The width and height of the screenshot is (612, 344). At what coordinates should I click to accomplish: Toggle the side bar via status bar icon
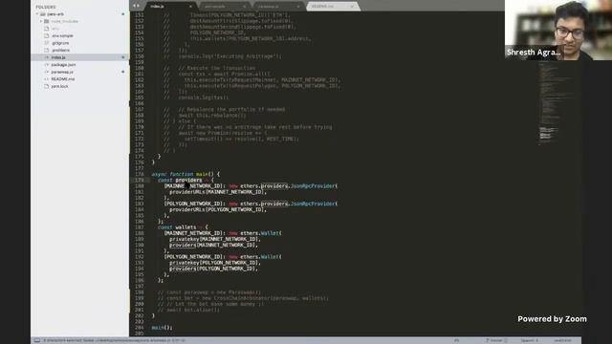37,340
